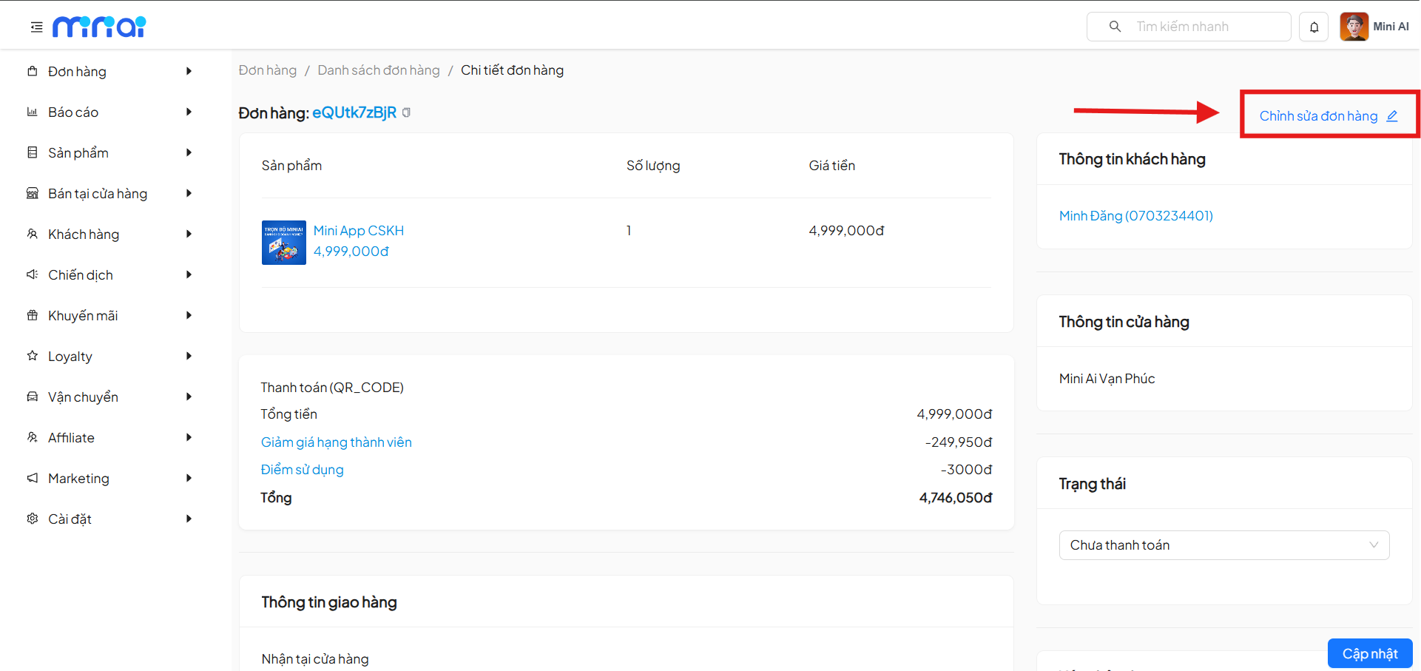Expand the Vận chuyển menu arrow

pyautogui.click(x=189, y=397)
